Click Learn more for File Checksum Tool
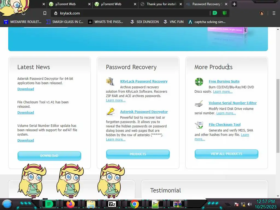 tap(245, 135)
